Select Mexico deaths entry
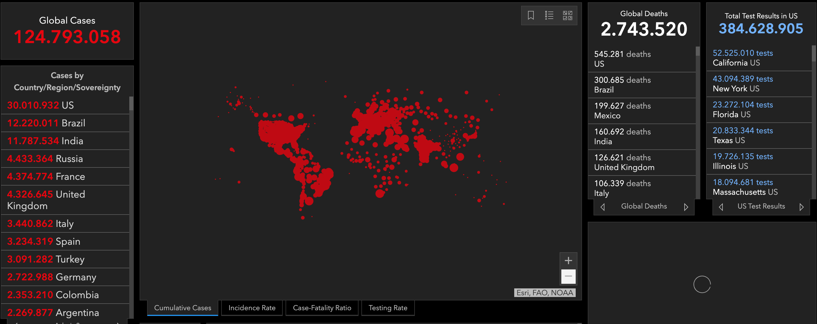The width and height of the screenshot is (817, 324). point(622,111)
